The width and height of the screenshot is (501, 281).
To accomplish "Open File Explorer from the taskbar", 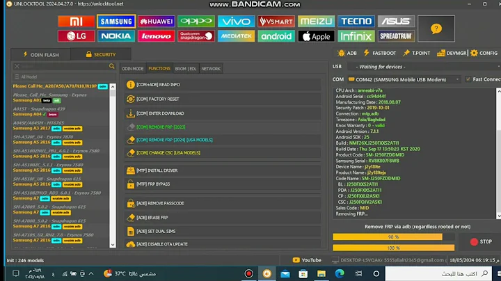I will tap(321, 273).
